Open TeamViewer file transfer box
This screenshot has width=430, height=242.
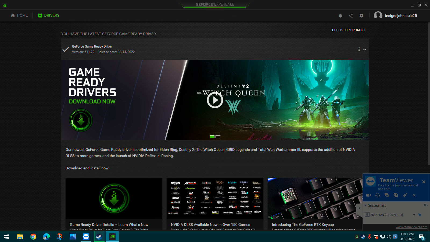[396, 195]
